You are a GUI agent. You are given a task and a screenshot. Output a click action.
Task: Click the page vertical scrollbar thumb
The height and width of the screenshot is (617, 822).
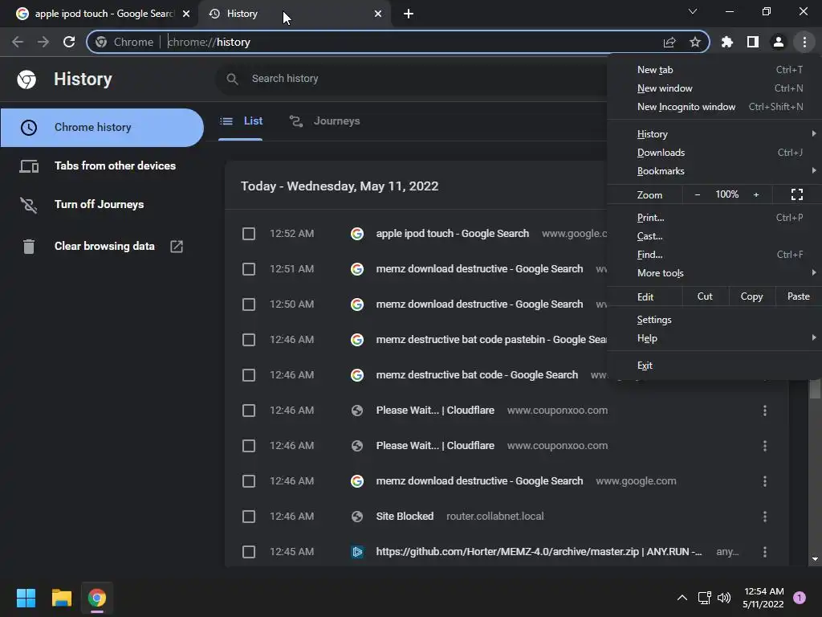815,390
